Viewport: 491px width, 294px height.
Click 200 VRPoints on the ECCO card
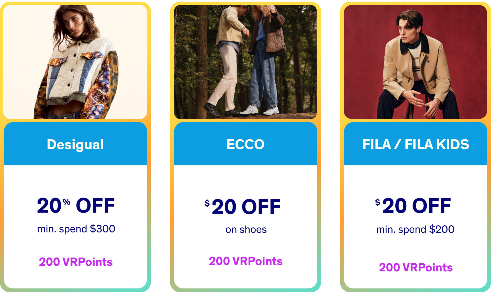coord(245,261)
